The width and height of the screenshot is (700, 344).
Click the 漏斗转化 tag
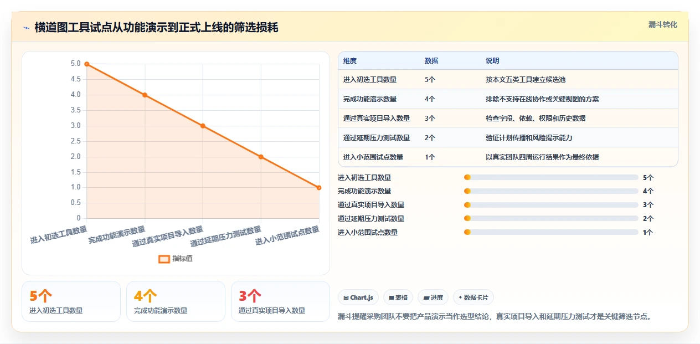point(662,24)
